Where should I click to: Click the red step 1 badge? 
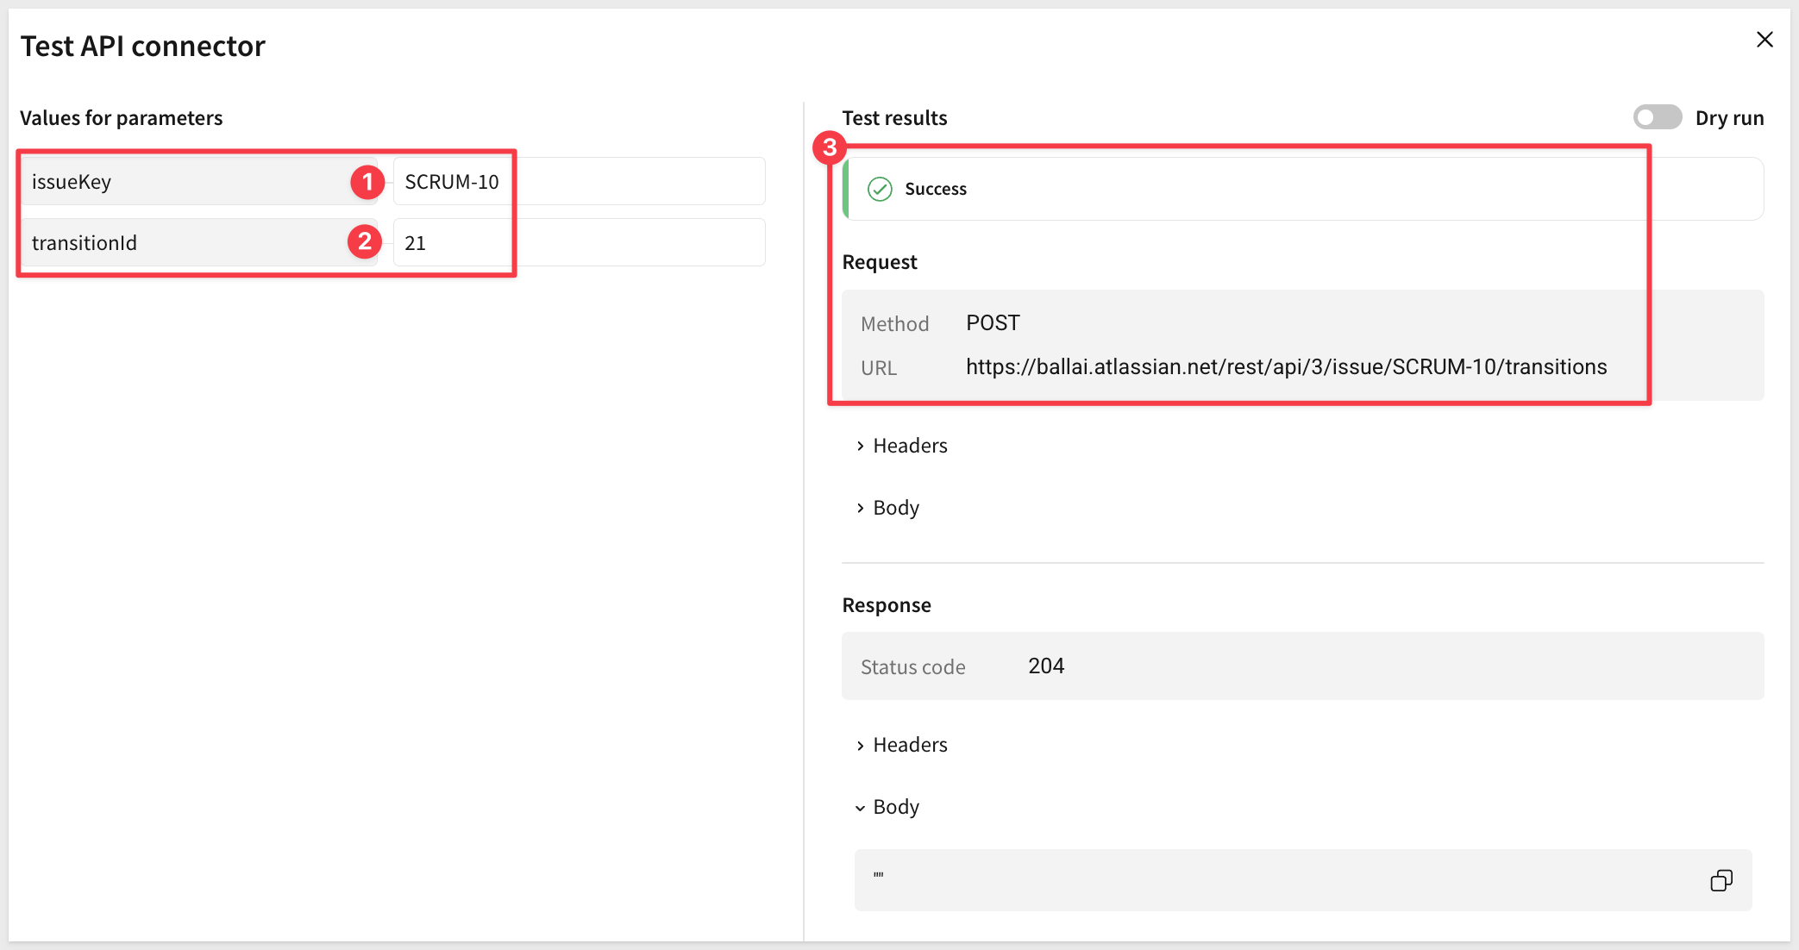point(367,182)
